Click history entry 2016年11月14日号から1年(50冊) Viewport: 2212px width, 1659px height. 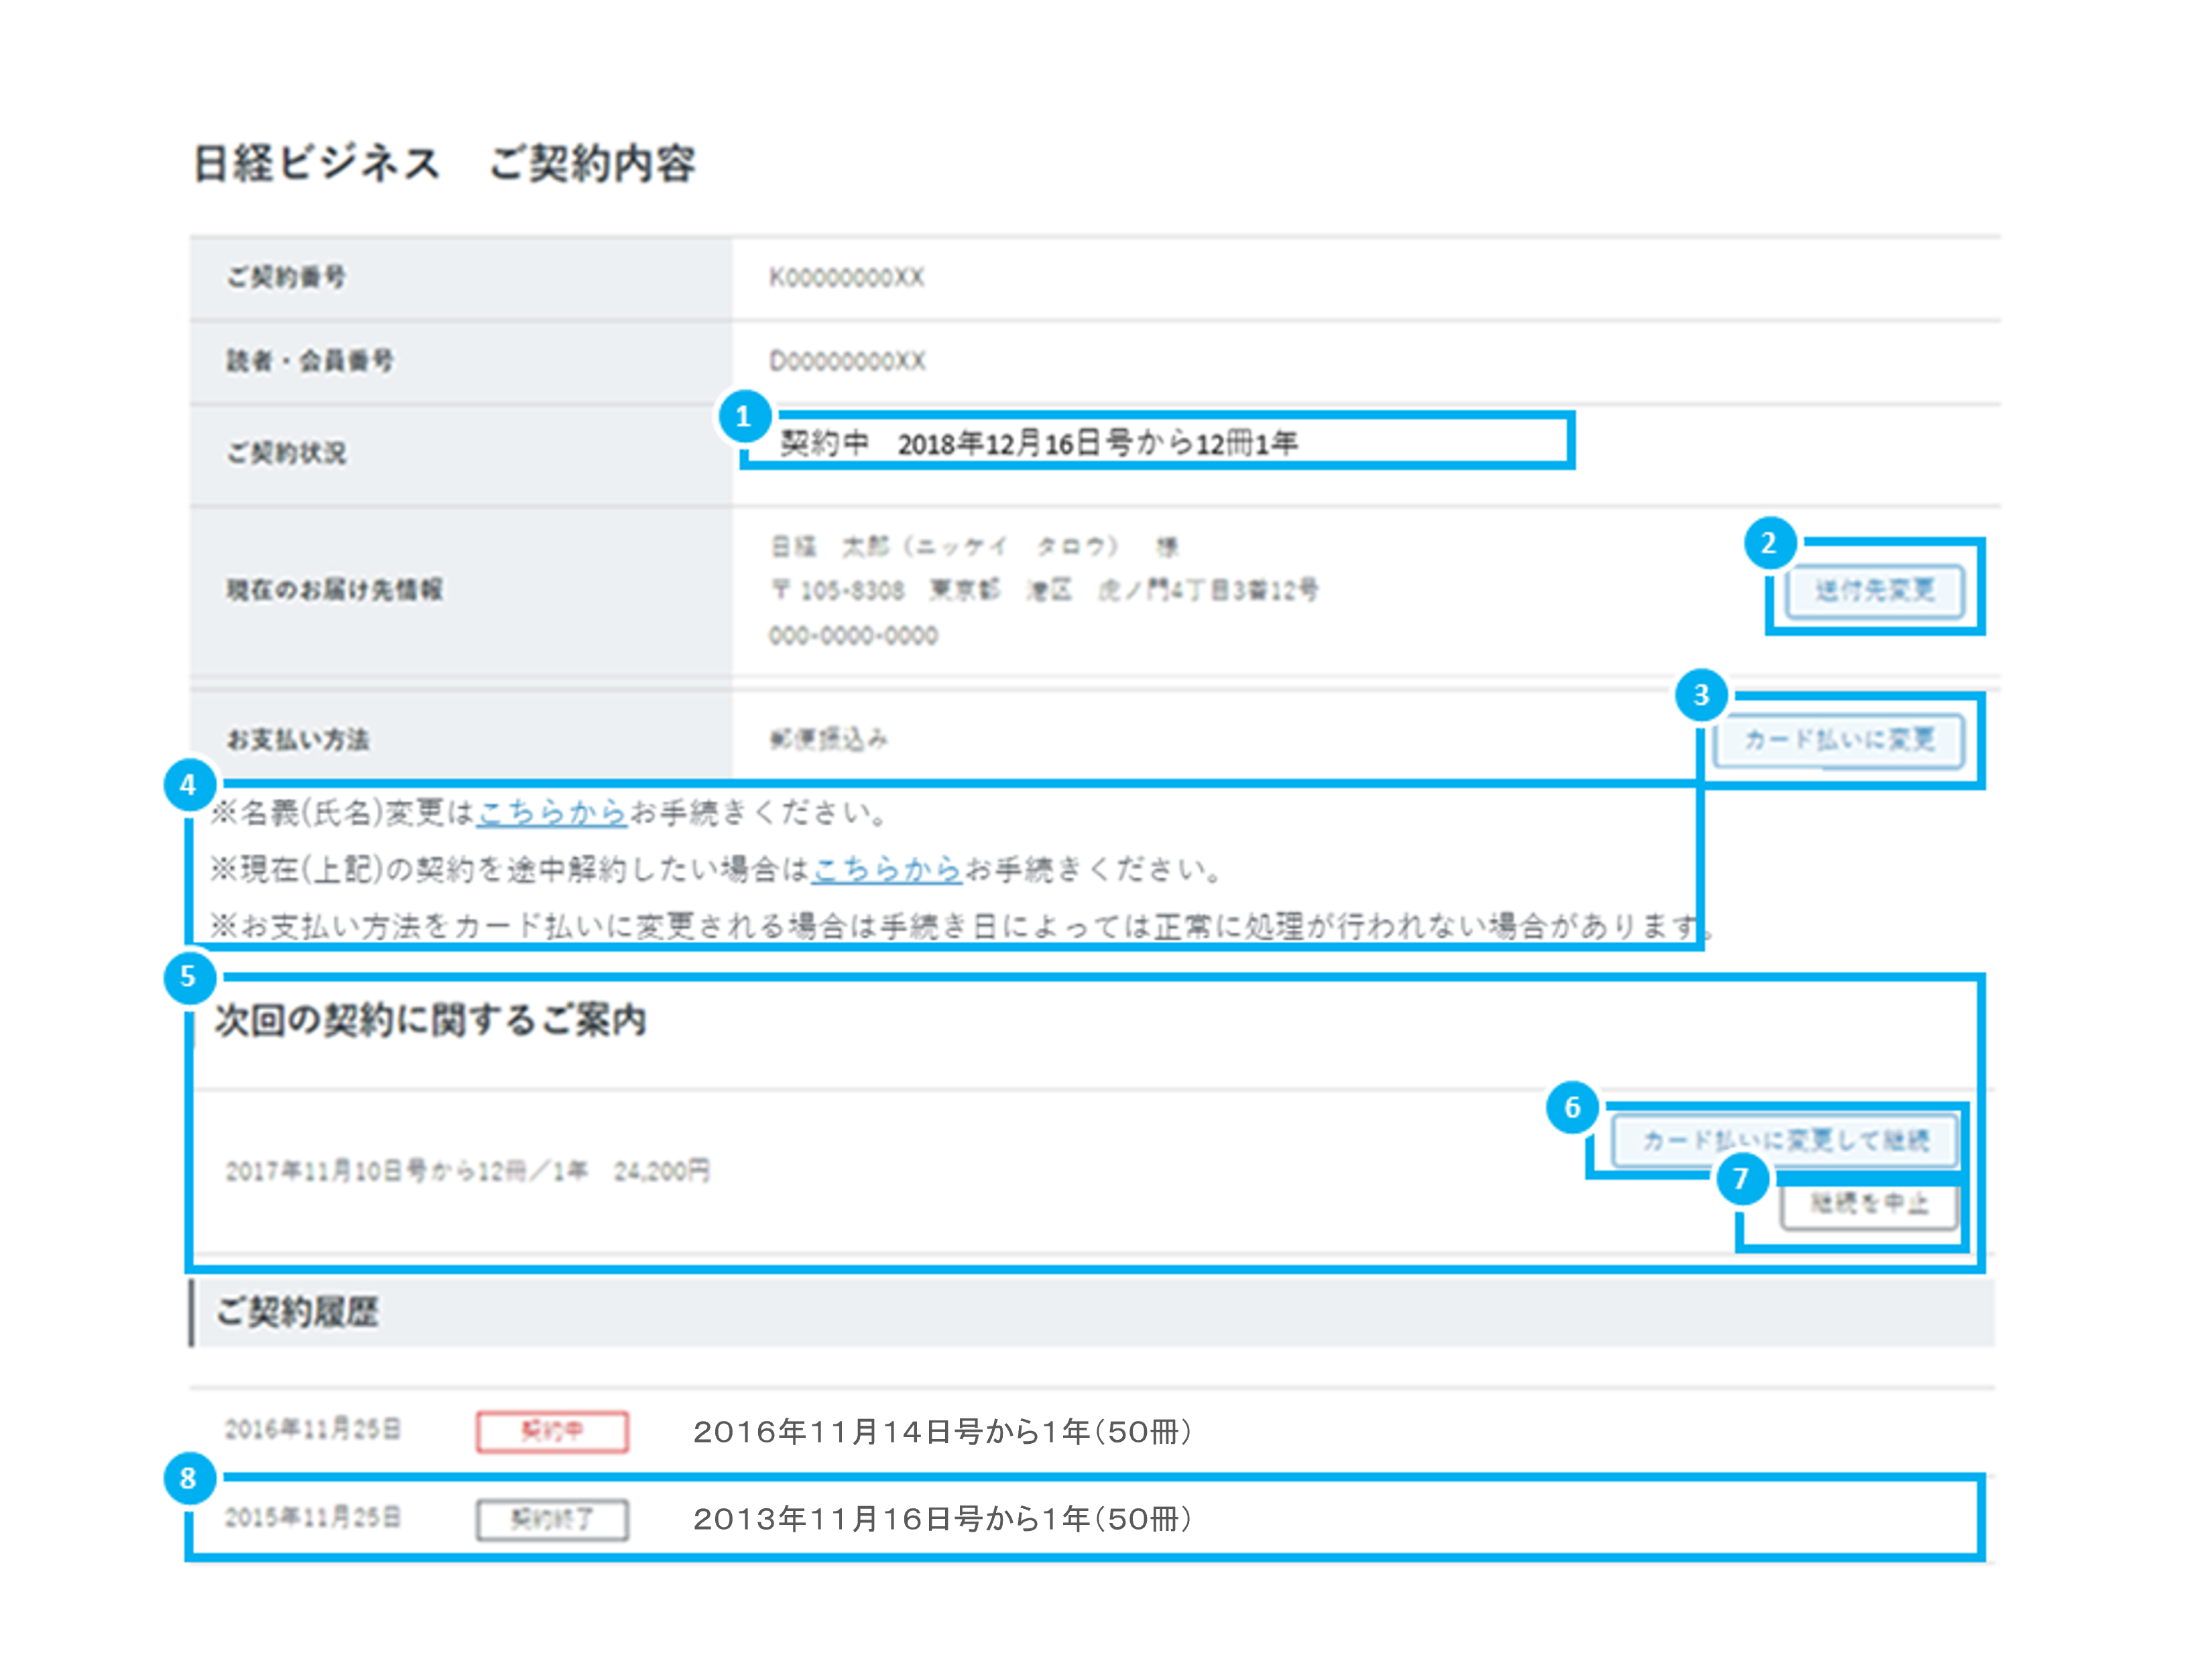(x=942, y=1432)
